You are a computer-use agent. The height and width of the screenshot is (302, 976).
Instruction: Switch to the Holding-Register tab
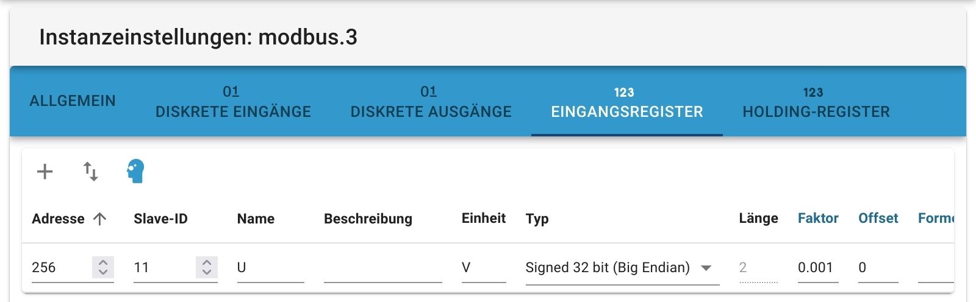pyautogui.click(x=816, y=102)
